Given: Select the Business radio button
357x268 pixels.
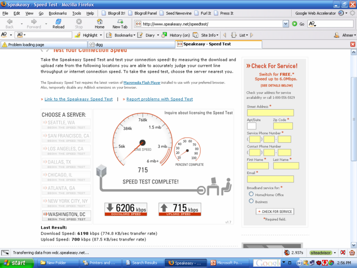Looking at the screenshot, I should pos(251,201).
